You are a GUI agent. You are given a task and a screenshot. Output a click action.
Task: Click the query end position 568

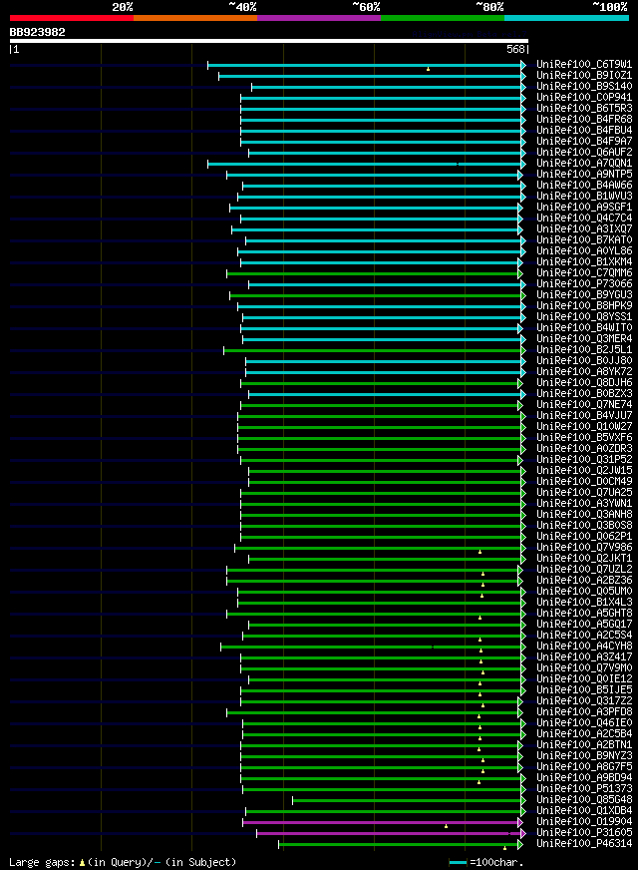click(515, 49)
